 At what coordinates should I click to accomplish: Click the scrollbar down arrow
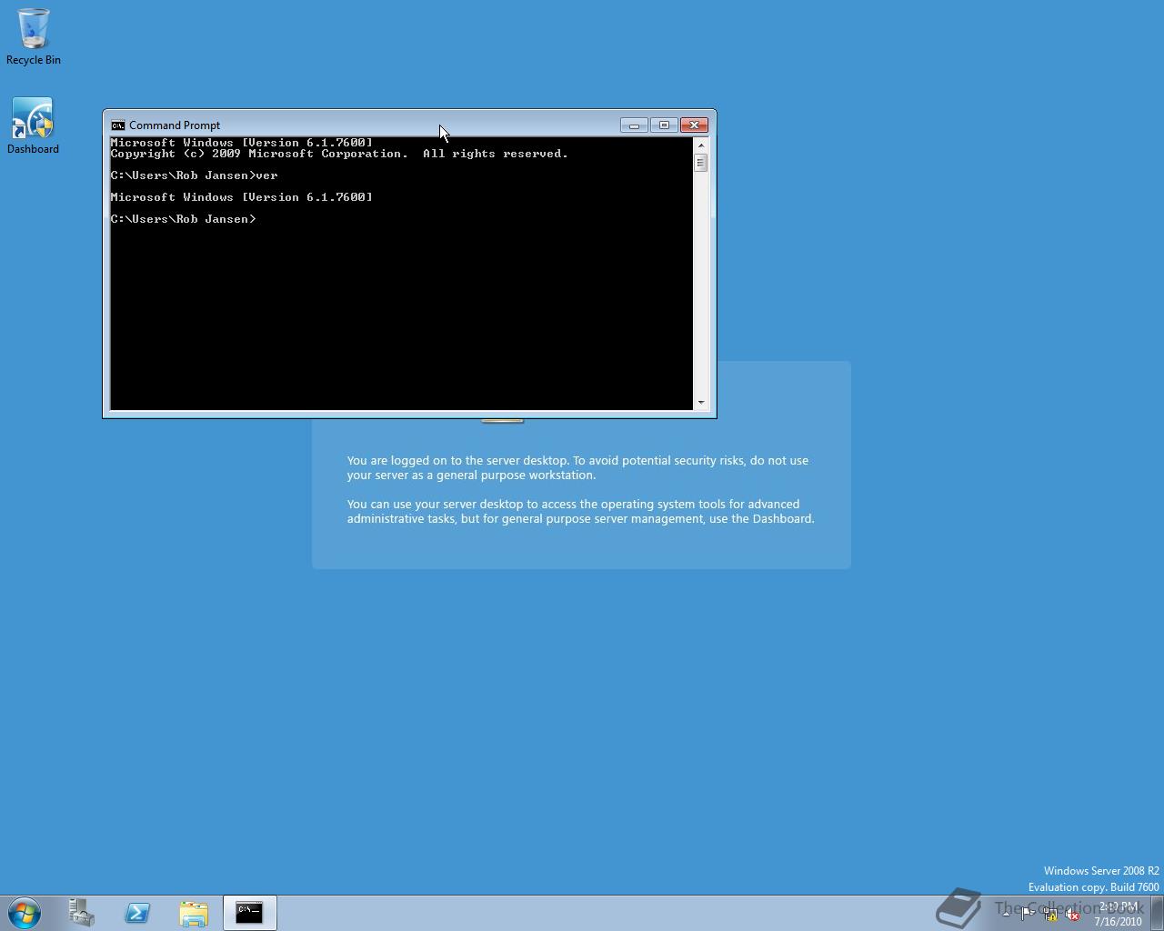pos(701,403)
